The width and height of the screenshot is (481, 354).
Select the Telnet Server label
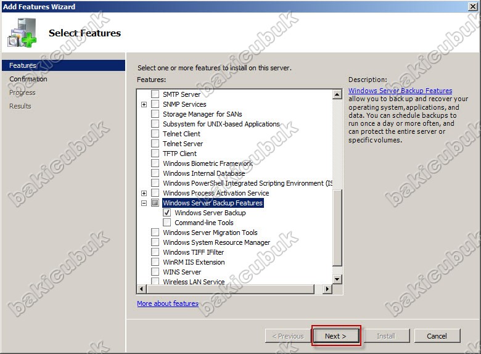point(183,144)
